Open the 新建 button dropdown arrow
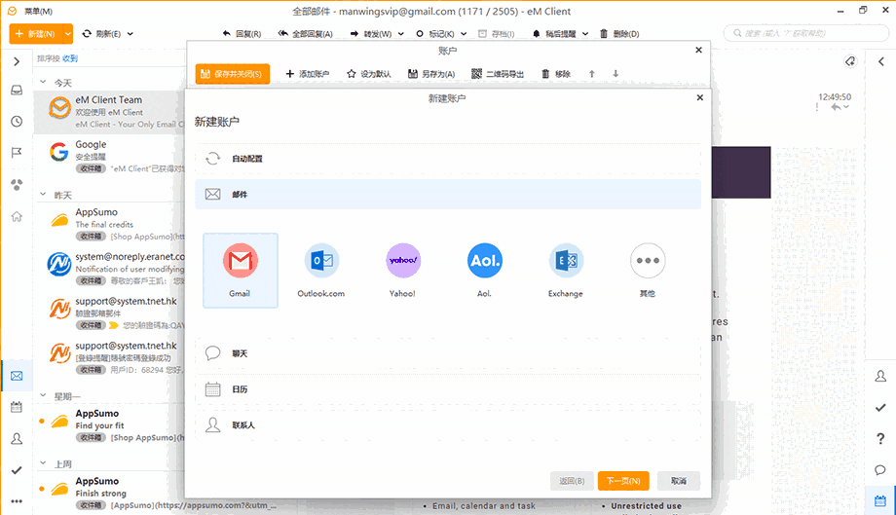Viewport: 896px width, 515px height. (67, 34)
